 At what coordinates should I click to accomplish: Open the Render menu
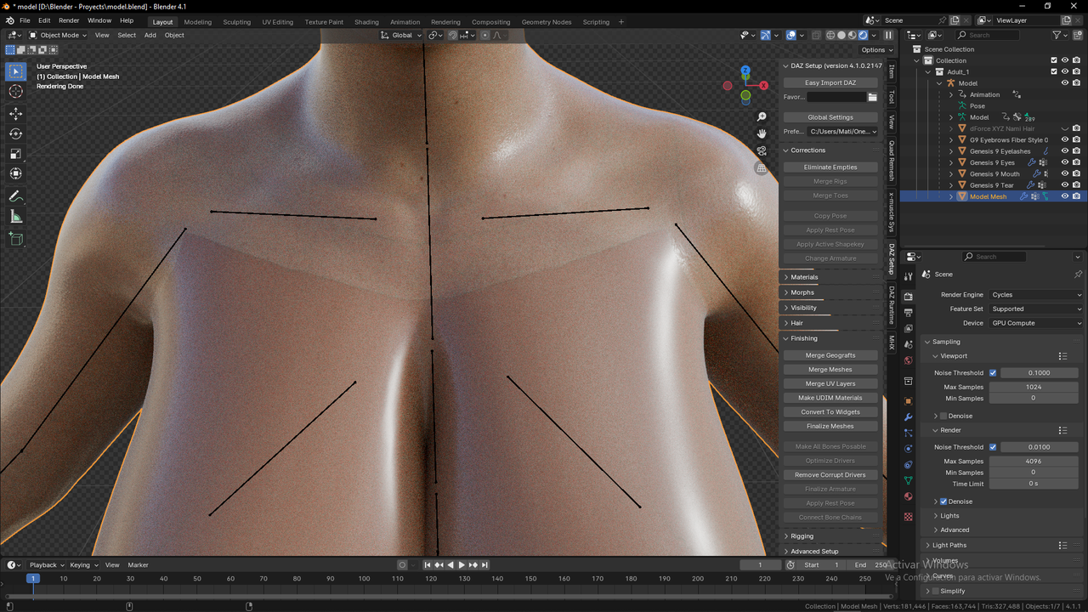click(69, 20)
